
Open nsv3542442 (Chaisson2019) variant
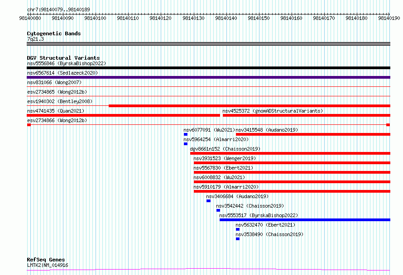pos(250,206)
